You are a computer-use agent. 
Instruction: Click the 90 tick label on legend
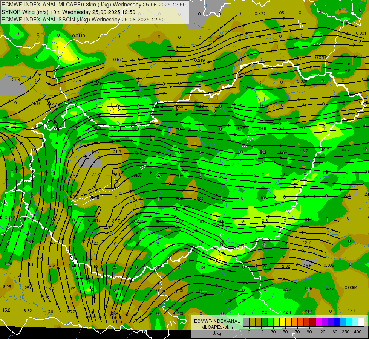tap(309, 332)
